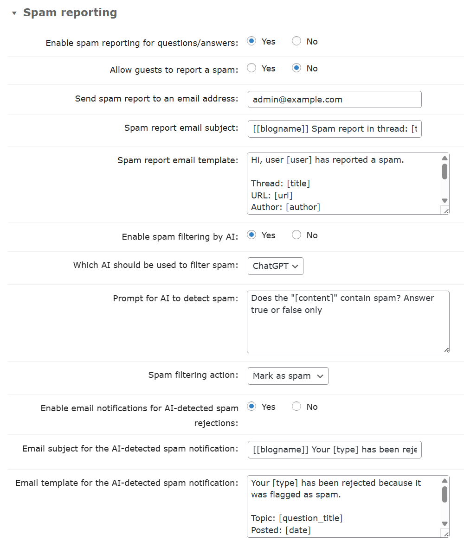
Task: Click the Spam report email subject field
Action: [334, 128]
